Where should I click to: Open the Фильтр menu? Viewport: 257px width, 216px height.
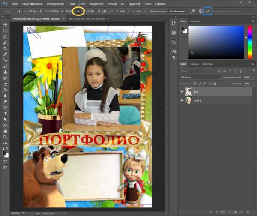(112, 4)
